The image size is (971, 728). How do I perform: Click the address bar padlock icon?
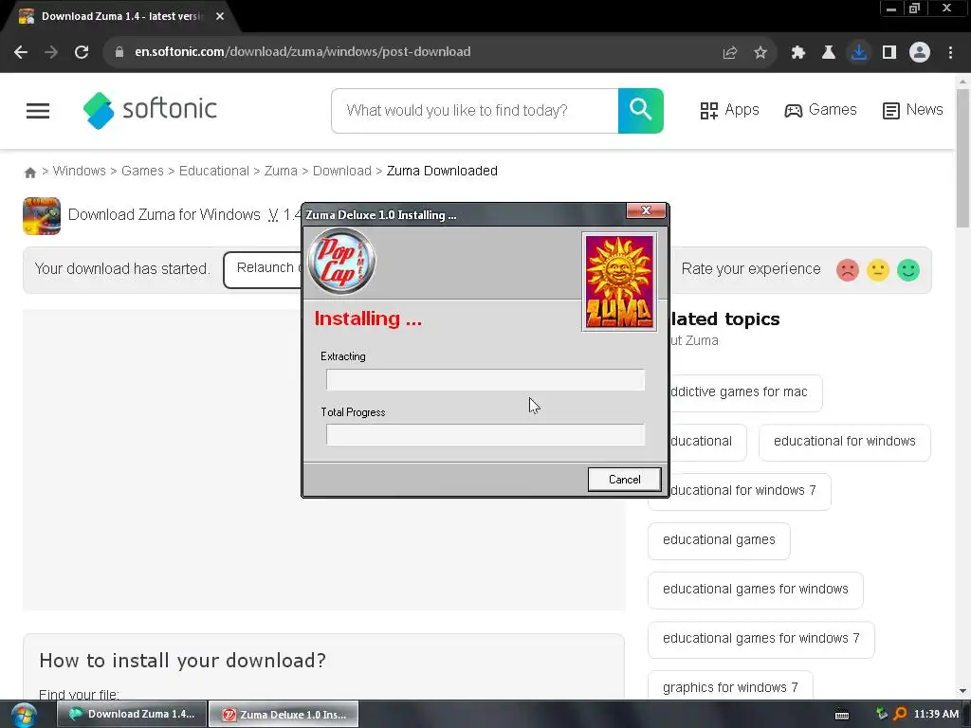click(119, 52)
